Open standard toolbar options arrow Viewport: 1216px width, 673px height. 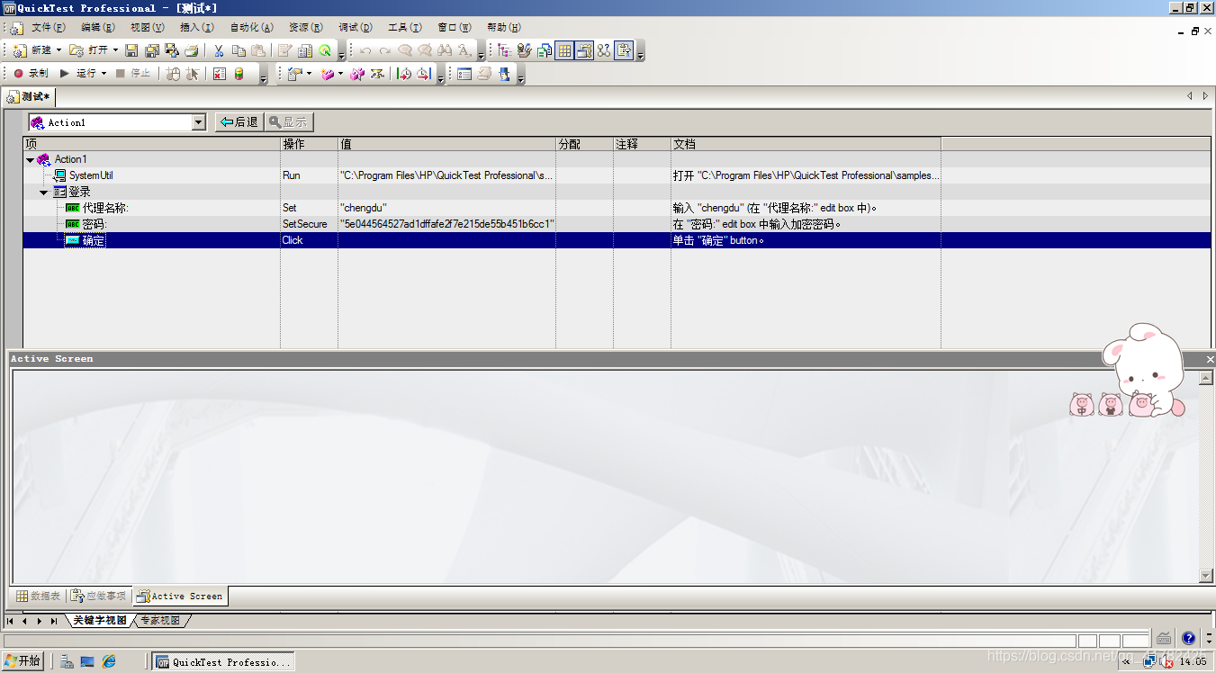[x=341, y=54]
